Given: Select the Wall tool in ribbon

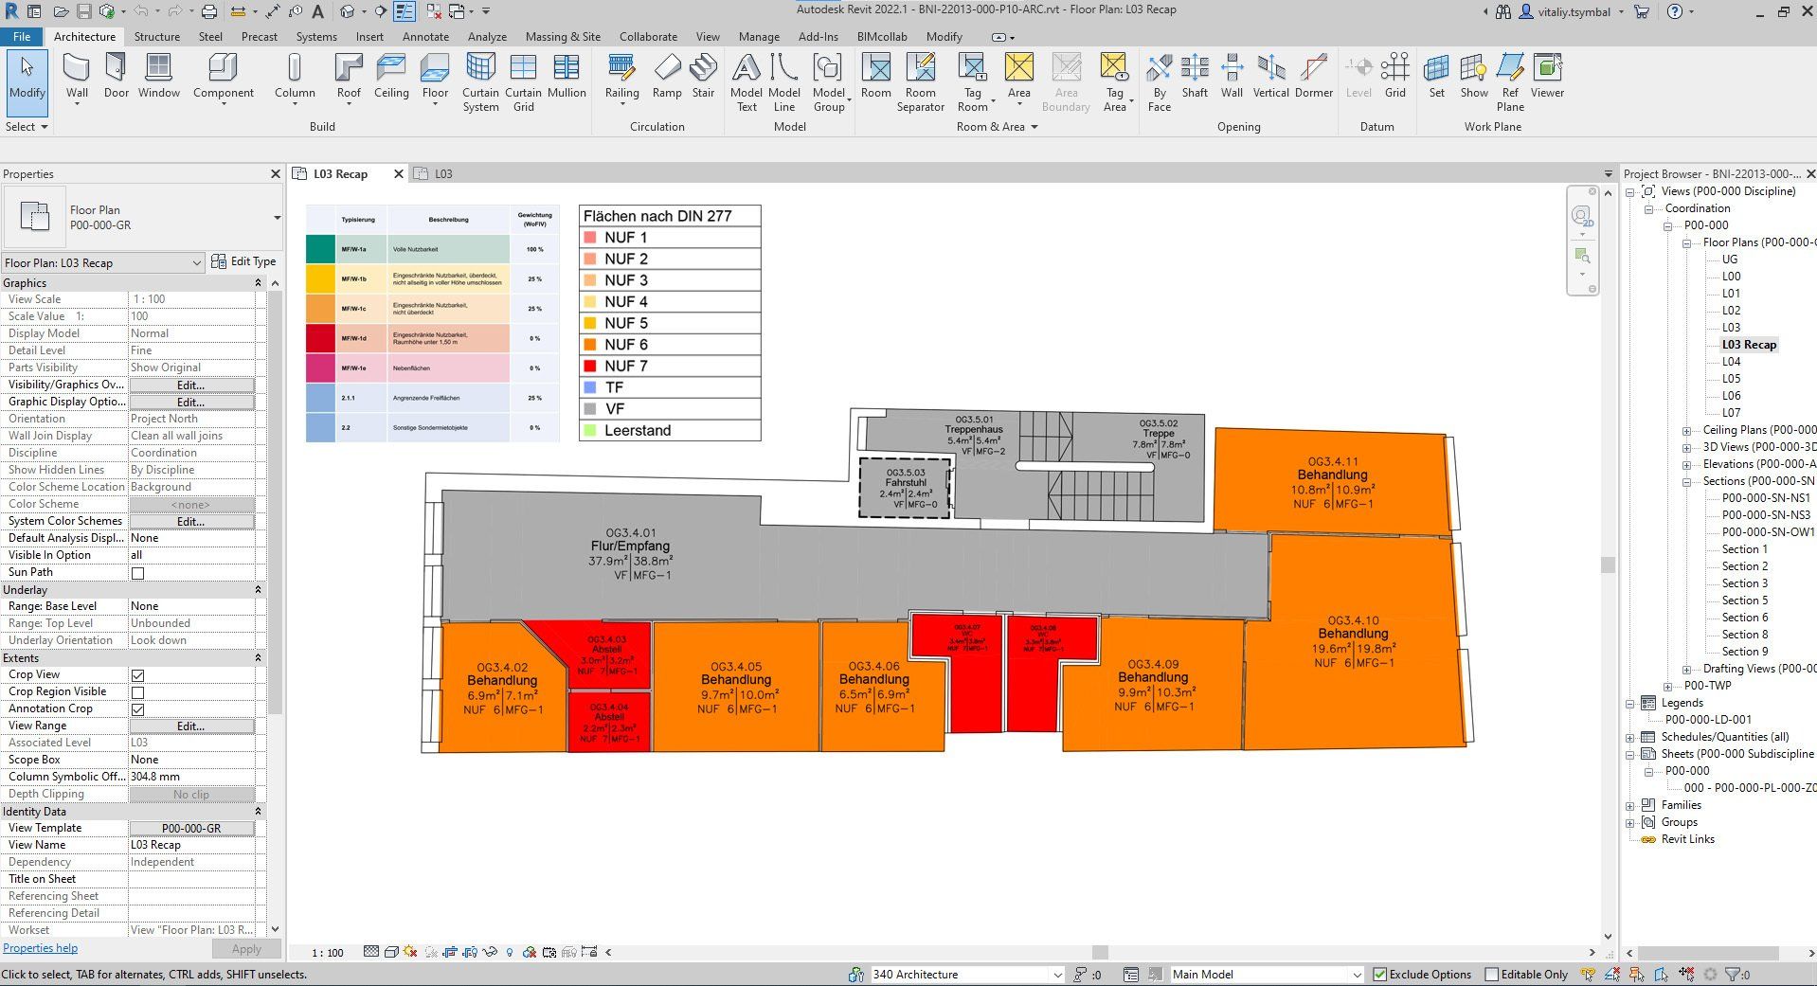Looking at the screenshot, I should click(x=77, y=76).
